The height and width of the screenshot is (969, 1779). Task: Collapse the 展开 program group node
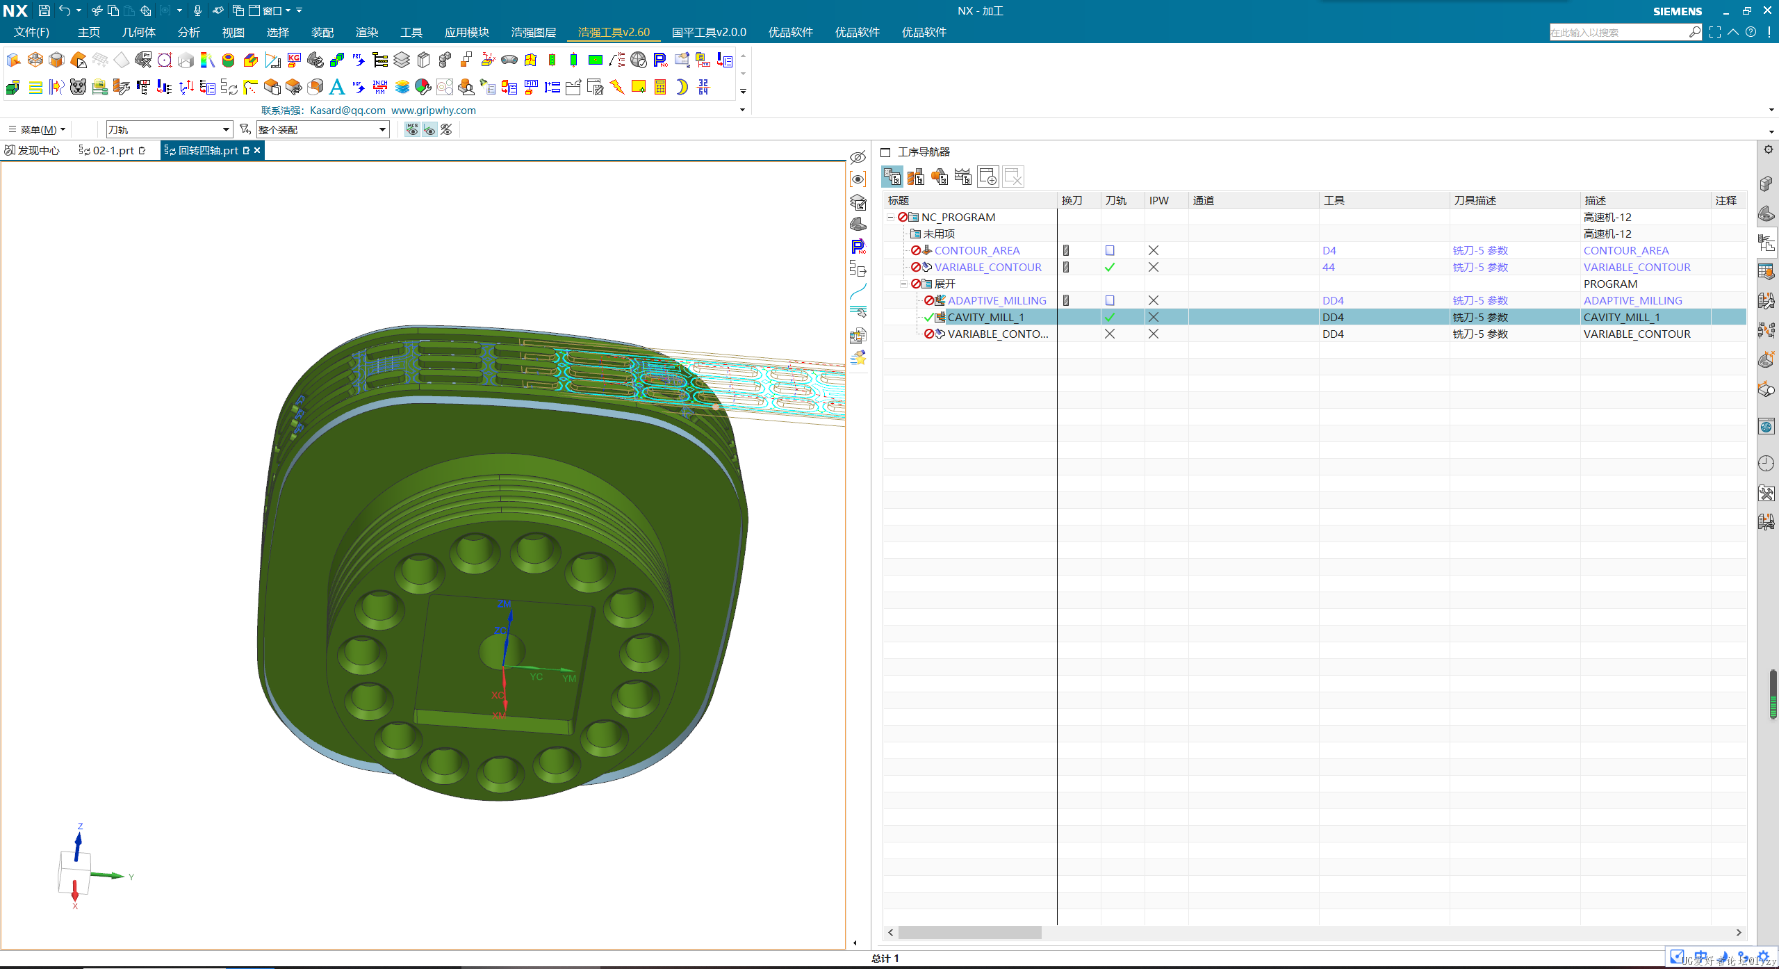(903, 284)
